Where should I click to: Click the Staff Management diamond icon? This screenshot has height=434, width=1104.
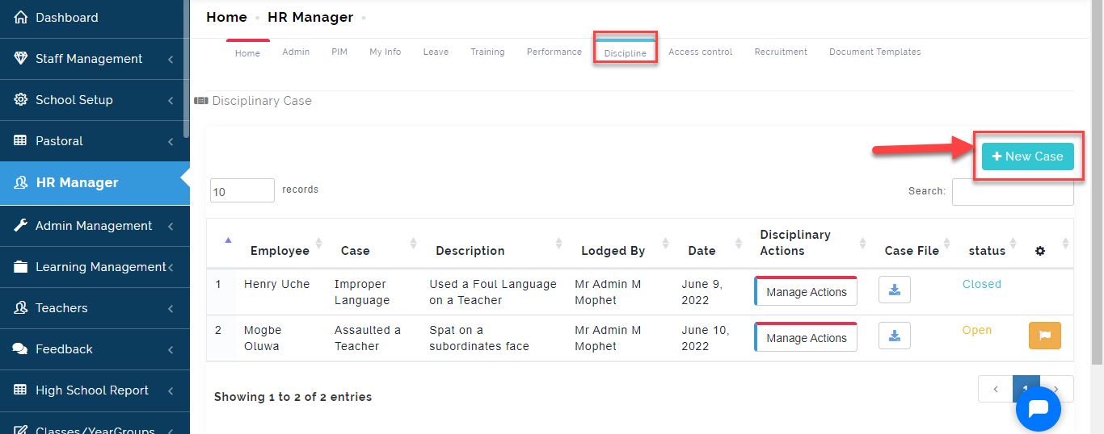(x=21, y=58)
